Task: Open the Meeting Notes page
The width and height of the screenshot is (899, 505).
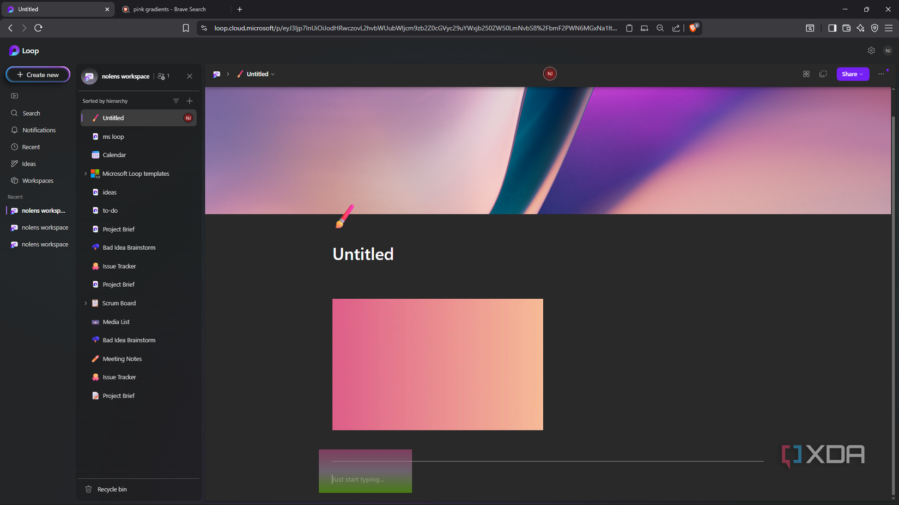Action: 121,359
